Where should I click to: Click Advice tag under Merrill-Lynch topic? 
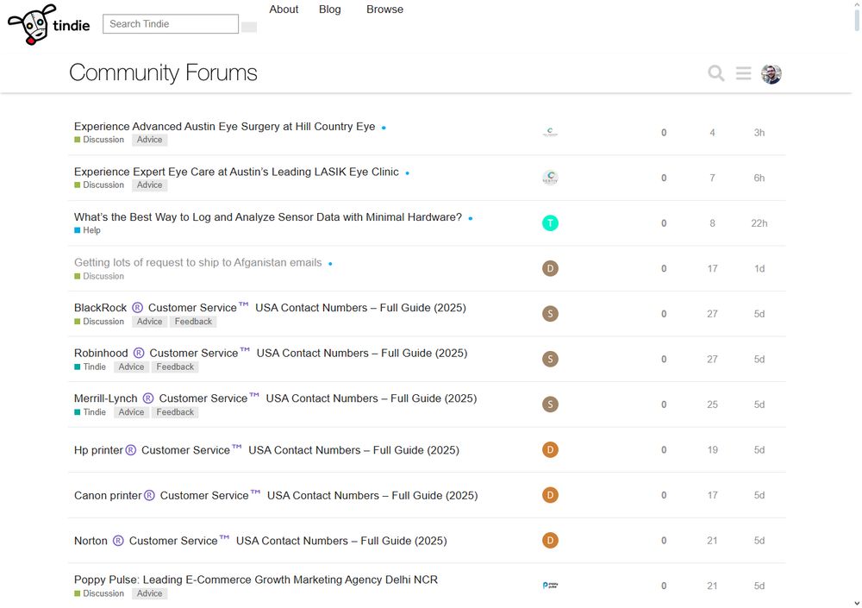(x=131, y=412)
